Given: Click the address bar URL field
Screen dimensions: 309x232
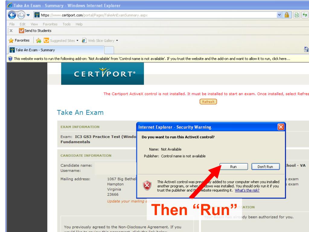Looking at the screenshot, I should pos(155,15).
